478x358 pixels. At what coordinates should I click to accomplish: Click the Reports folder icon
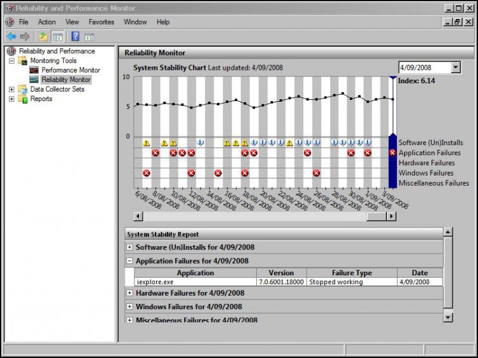click(x=23, y=99)
